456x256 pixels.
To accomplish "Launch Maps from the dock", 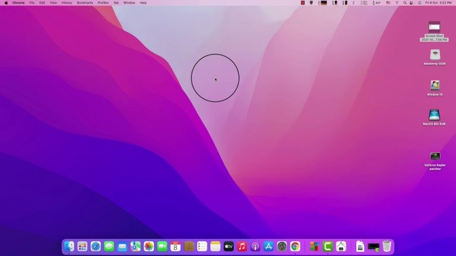I will [135, 247].
